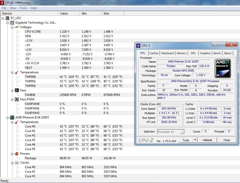Viewport: 240px width, 183px height.
Task: Click the motherboard Temperatures thermometer icon
Action: [x=17, y=72]
